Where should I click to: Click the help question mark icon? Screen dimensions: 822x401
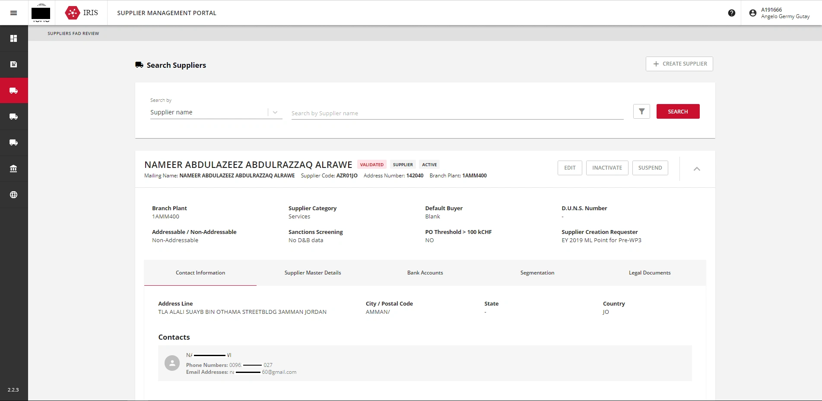pyautogui.click(x=731, y=13)
